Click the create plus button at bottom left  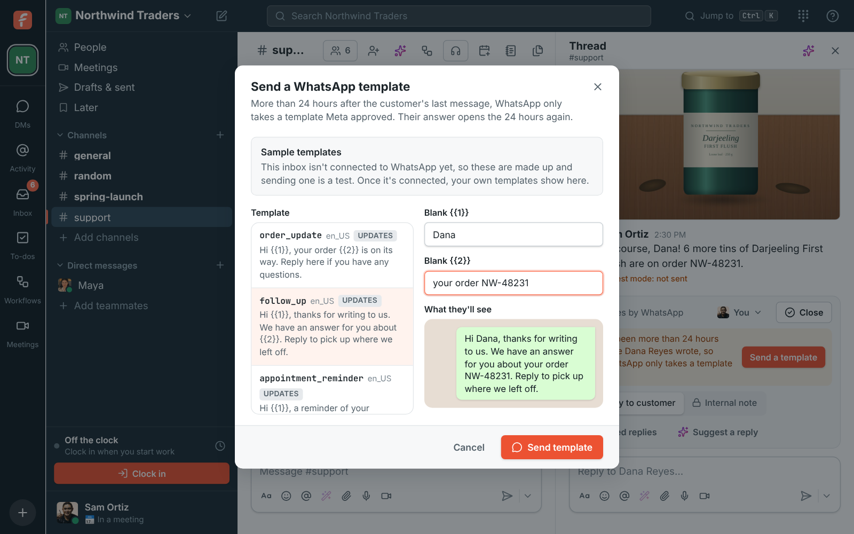click(22, 513)
